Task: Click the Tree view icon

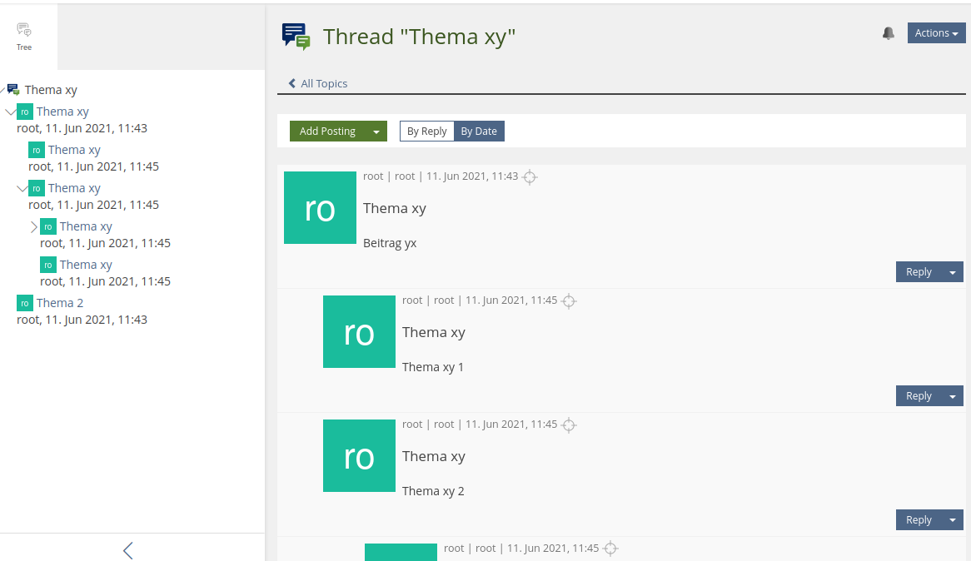Action: (24, 32)
